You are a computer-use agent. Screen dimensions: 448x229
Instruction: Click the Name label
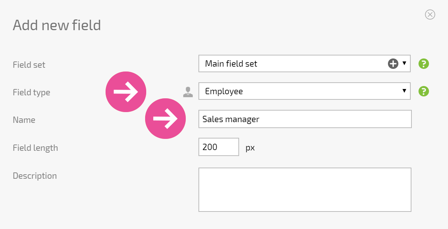[x=24, y=120]
